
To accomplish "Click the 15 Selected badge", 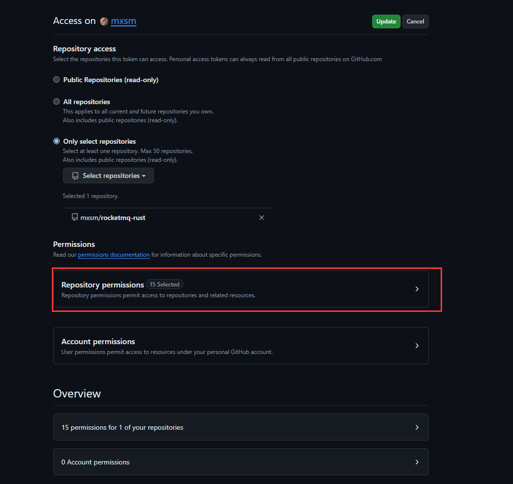I will [164, 284].
